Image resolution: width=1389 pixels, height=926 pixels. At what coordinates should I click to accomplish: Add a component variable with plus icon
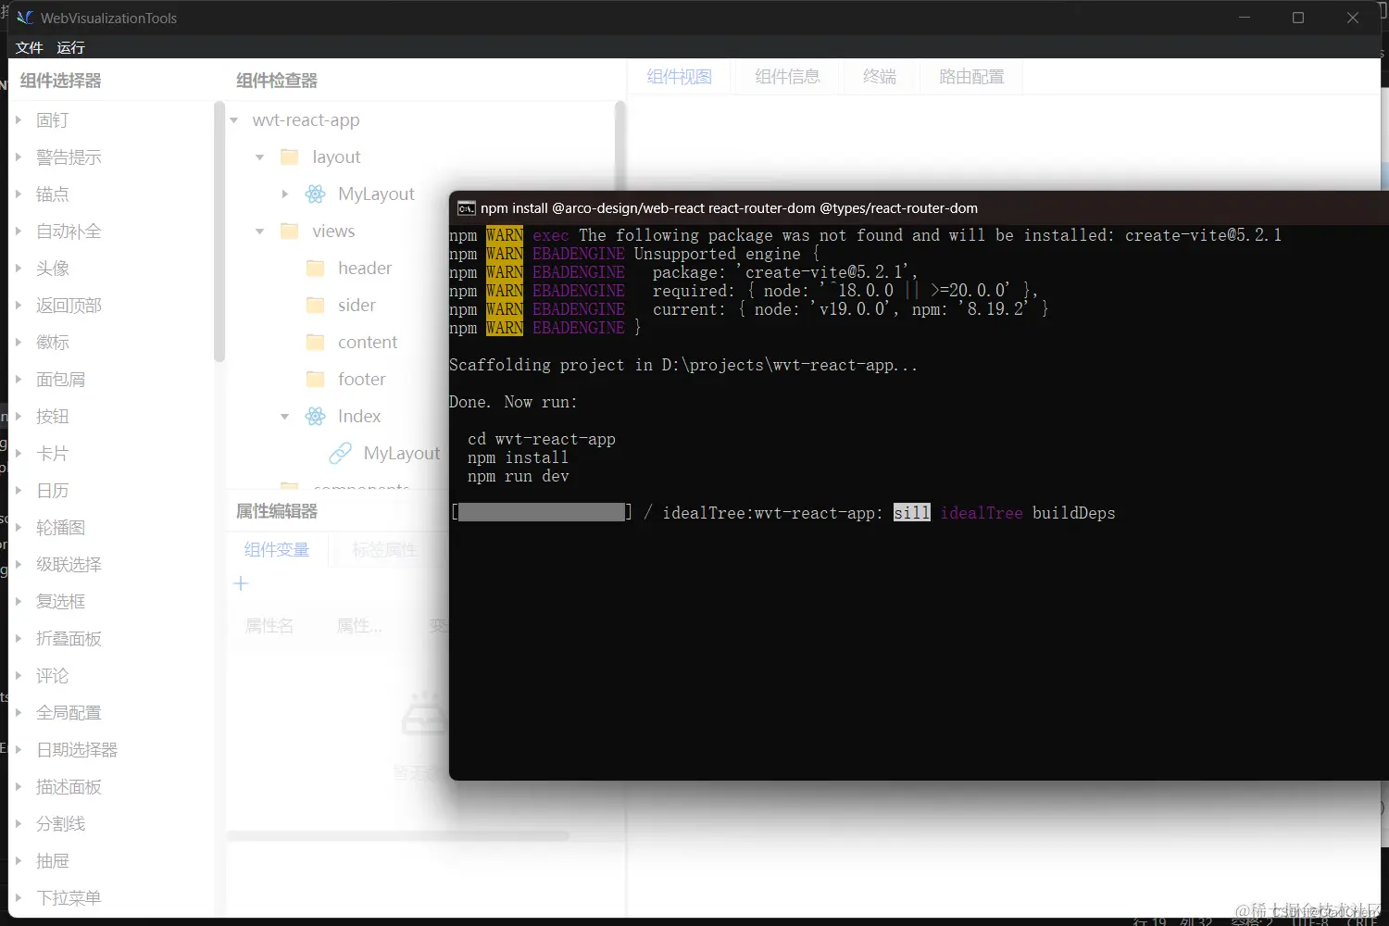(x=241, y=583)
